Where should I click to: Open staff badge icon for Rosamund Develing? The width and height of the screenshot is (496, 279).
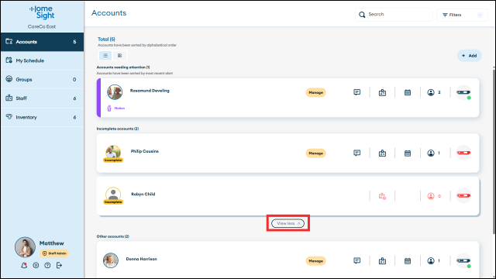(x=382, y=93)
